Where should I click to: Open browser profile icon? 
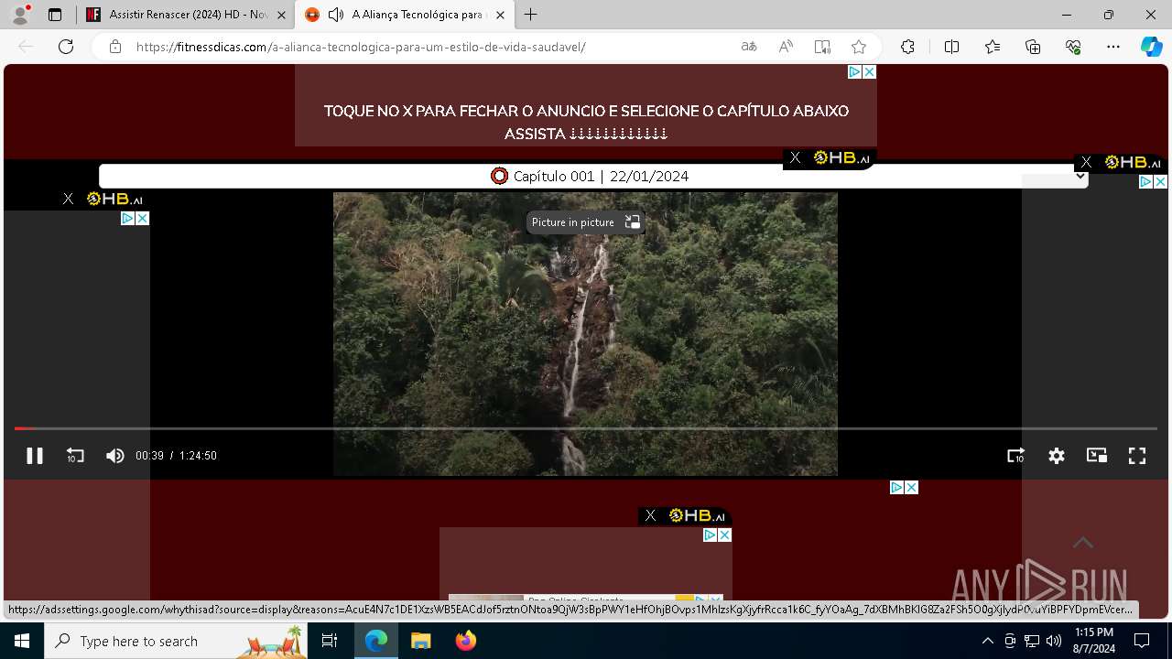20,15
